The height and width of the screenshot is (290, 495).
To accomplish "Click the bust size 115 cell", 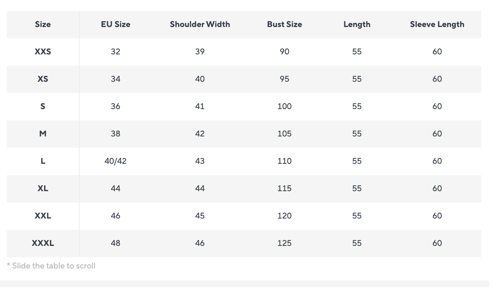I will [284, 188].
